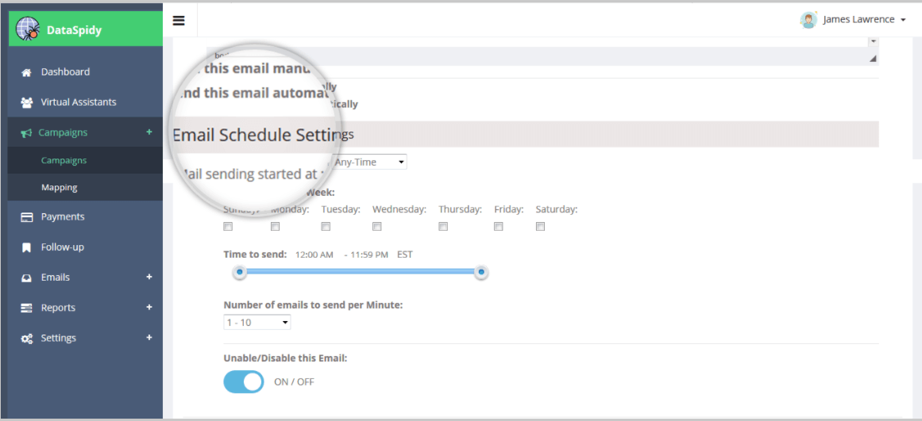This screenshot has height=421, width=922.
Task: Expand the Settings section plus icon
Action: point(149,338)
